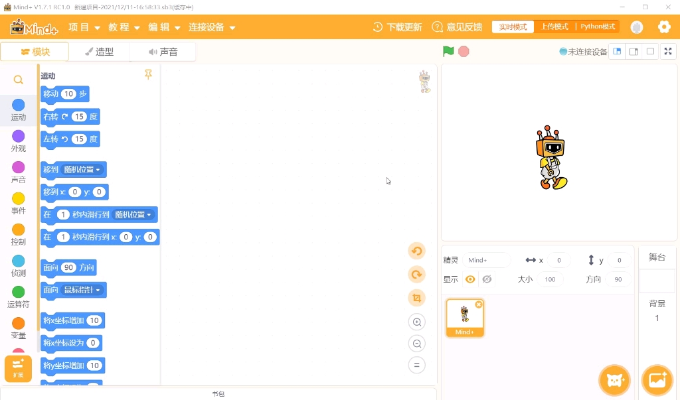Select the 运动 (Motion) category circle
Screen dimensions: 680x400
coord(18,105)
